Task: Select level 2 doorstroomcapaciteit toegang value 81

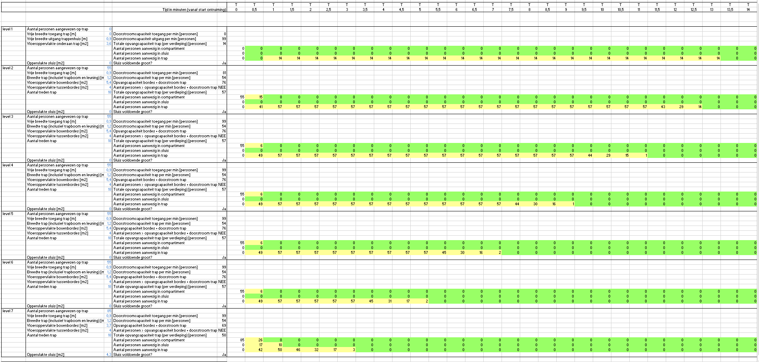Action: click(x=224, y=73)
